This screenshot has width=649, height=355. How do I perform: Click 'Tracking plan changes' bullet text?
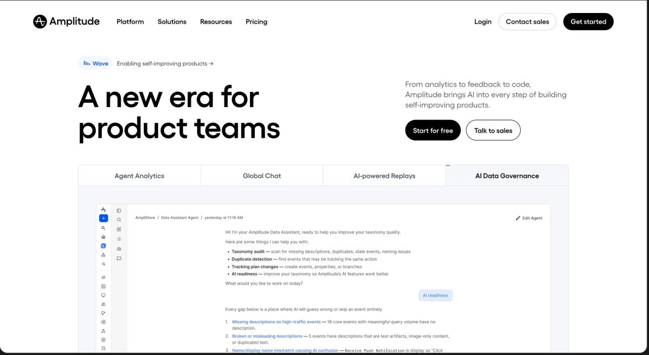(x=255, y=267)
